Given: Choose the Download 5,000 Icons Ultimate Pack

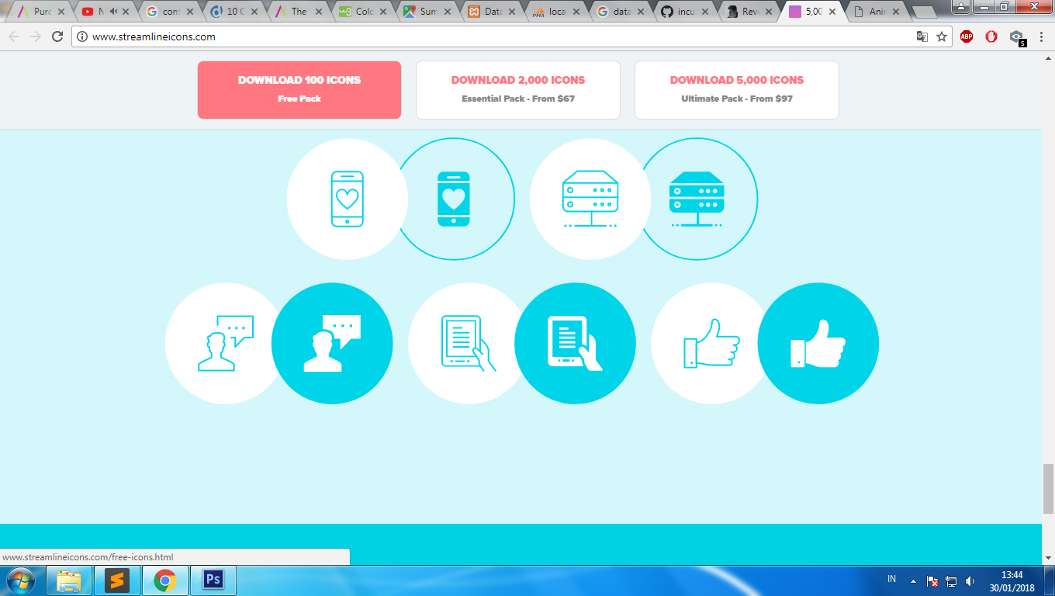Looking at the screenshot, I should click(x=737, y=90).
